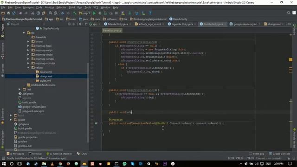The width and height of the screenshot is (297, 167).
Task: Open the VCS menu
Action: tap(96, 7)
